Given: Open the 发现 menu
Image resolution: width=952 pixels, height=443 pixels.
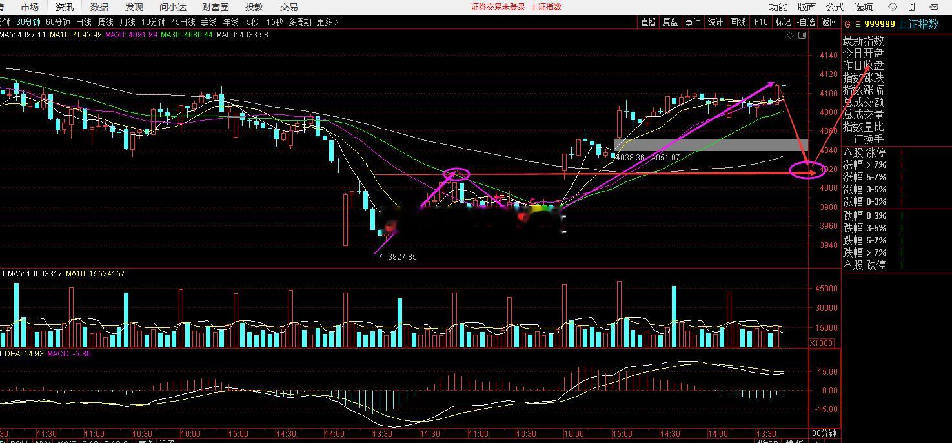Looking at the screenshot, I should point(134,7).
